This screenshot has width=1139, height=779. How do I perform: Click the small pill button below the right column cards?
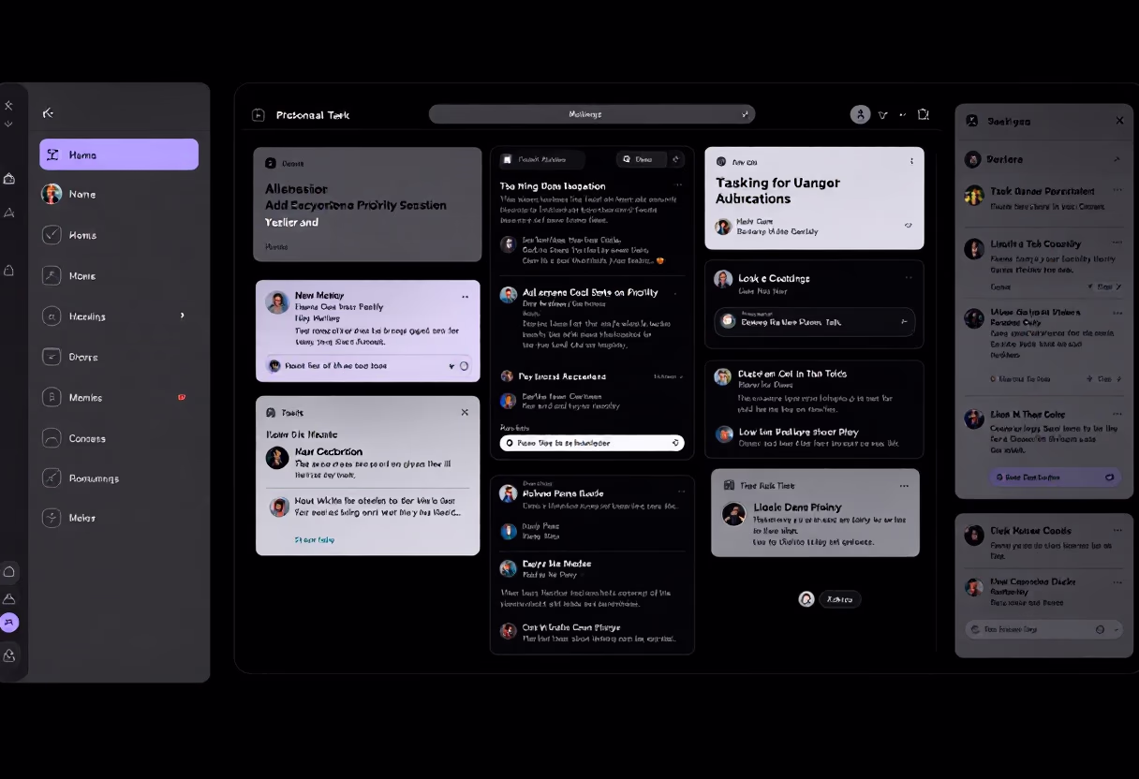839,599
